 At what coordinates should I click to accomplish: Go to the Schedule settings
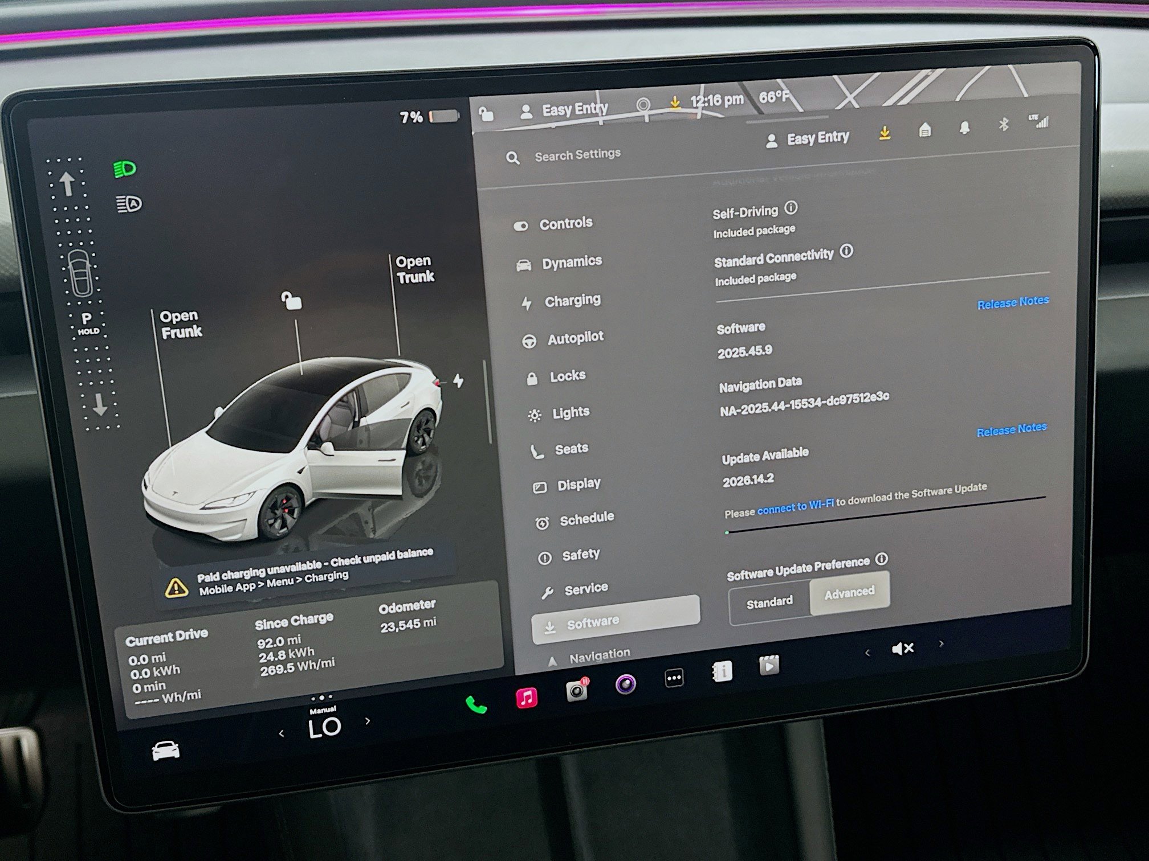(x=574, y=519)
